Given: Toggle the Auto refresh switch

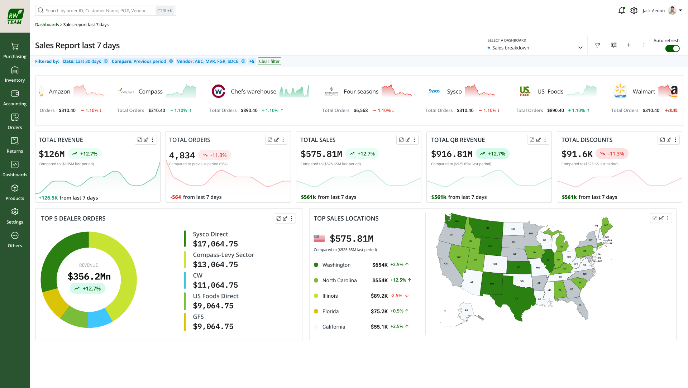Looking at the screenshot, I should (672, 48).
